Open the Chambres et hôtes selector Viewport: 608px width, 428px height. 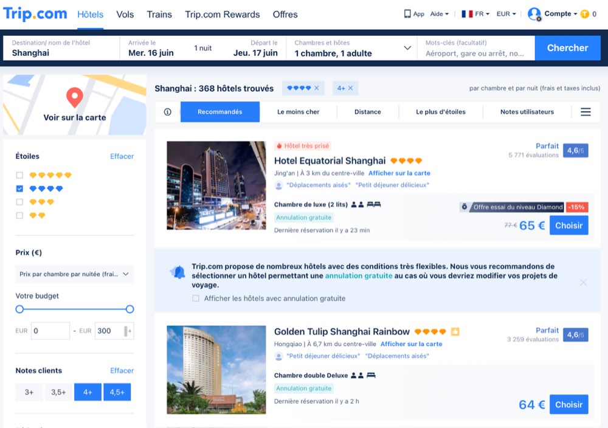point(352,48)
